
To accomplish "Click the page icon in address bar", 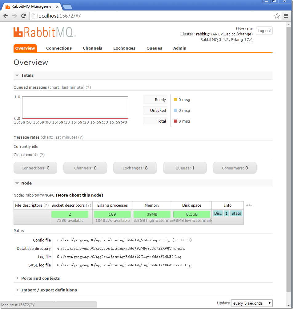I will pyautogui.click(x=34, y=16).
